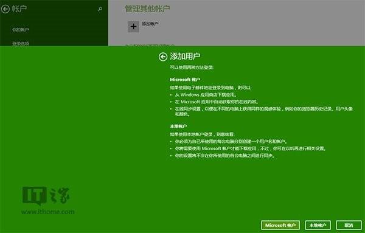This screenshot has height=233, width=365.
Task: Click the 添加用户 dialog title
Action: 185,56
